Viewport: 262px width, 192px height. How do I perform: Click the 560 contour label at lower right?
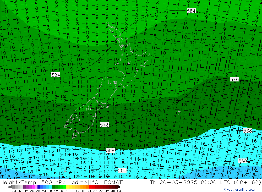pyautogui.click(x=242, y=161)
